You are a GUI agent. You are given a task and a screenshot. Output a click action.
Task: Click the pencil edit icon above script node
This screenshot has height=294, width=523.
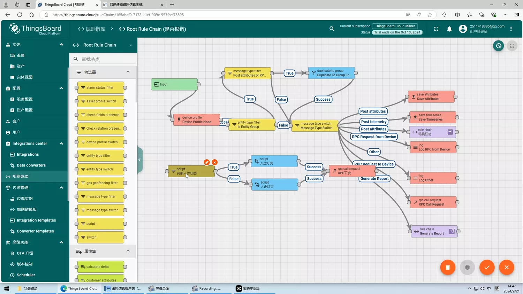pos(206,162)
